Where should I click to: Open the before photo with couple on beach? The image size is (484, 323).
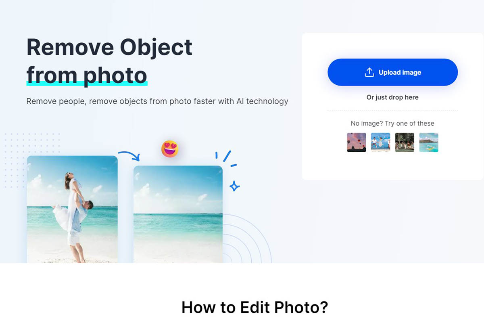(x=72, y=210)
